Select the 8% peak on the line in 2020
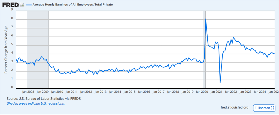This screenshot has width=279, height=115. [205, 19]
